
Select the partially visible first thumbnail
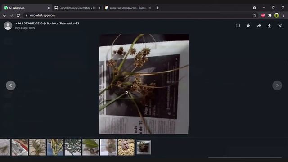coord(5,147)
